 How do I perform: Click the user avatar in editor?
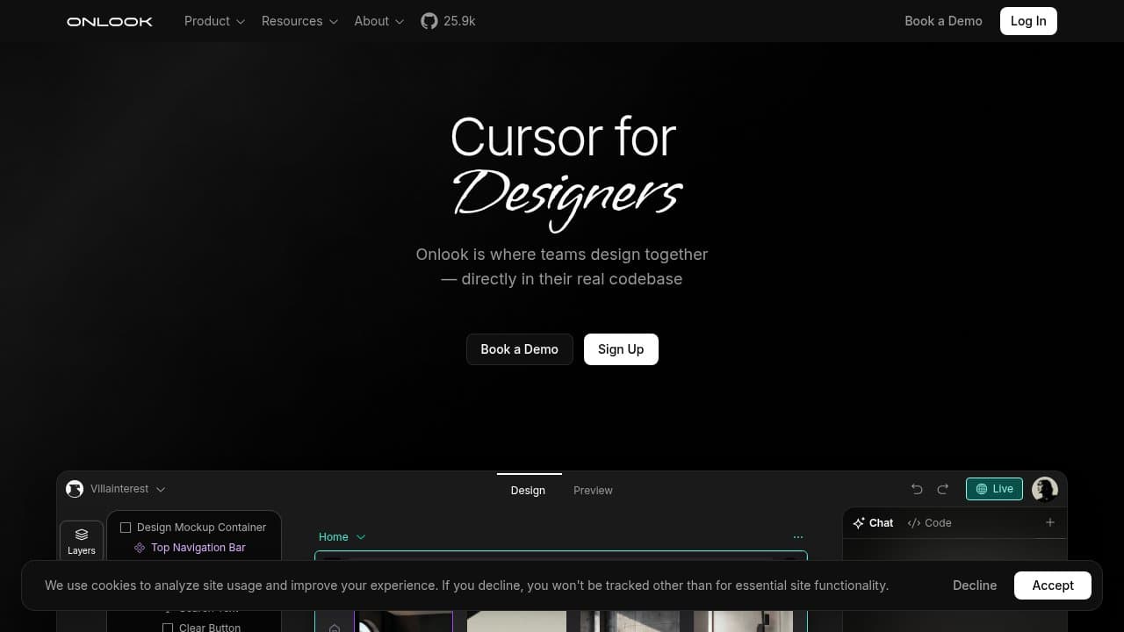[x=1045, y=489]
